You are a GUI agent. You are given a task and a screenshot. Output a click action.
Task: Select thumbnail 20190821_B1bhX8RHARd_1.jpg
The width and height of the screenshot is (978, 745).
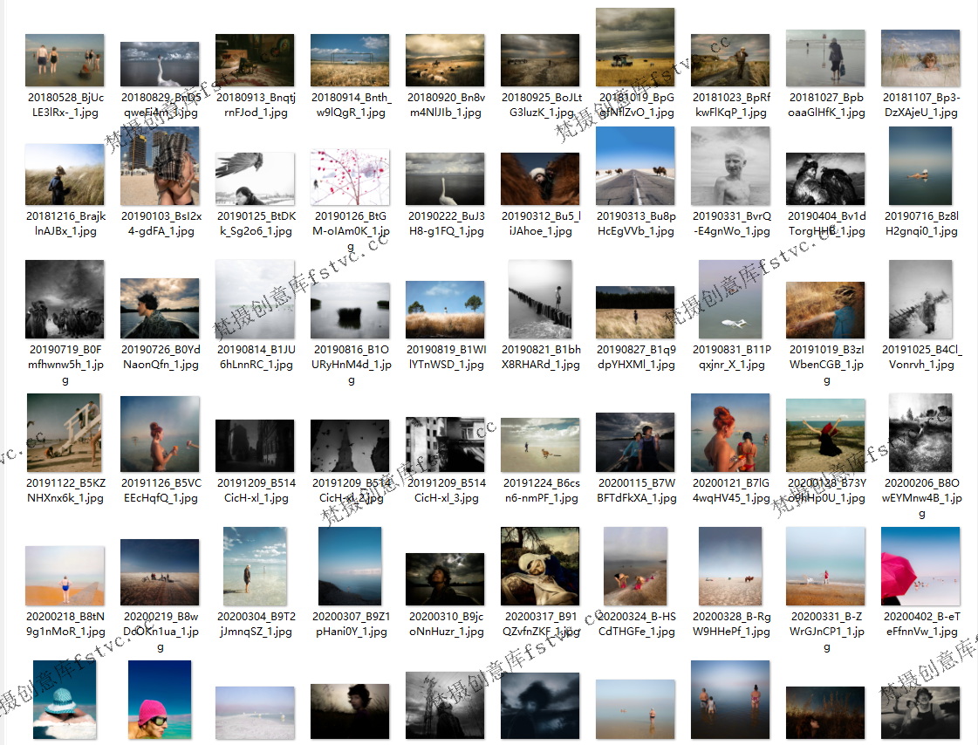(x=540, y=299)
